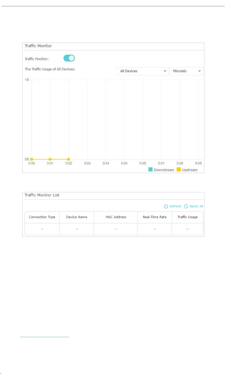Select the 0:50 data point on chart
The height and width of the screenshot is (374, 226).
tap(32, 159)
